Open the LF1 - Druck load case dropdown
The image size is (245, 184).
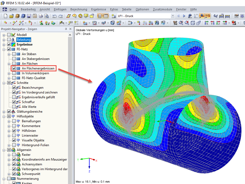(173, 16)
